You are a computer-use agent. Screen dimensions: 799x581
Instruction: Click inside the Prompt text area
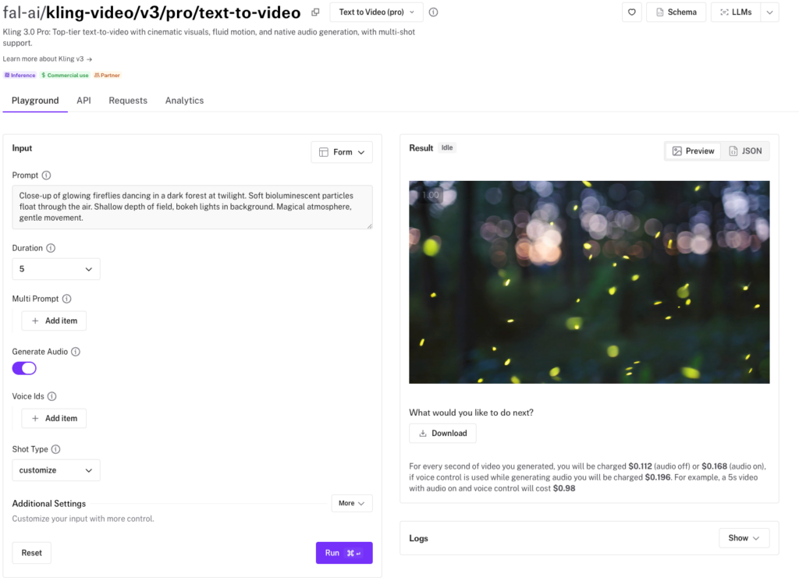tap(192, 207)
